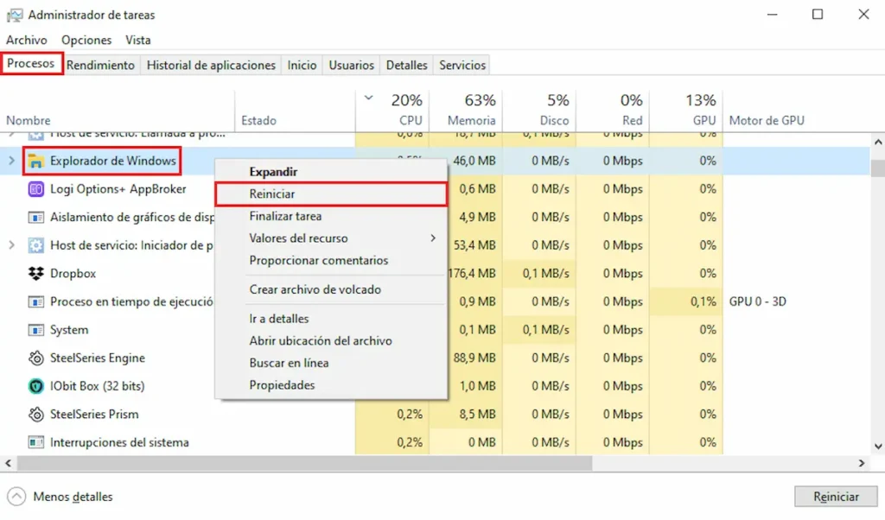Choose Reiniciar in the context menu
885x520 pixels.
point(331,194)
